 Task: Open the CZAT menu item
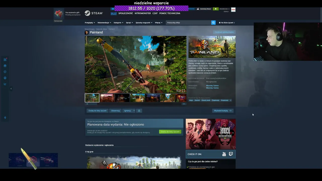tap(155, 13)
